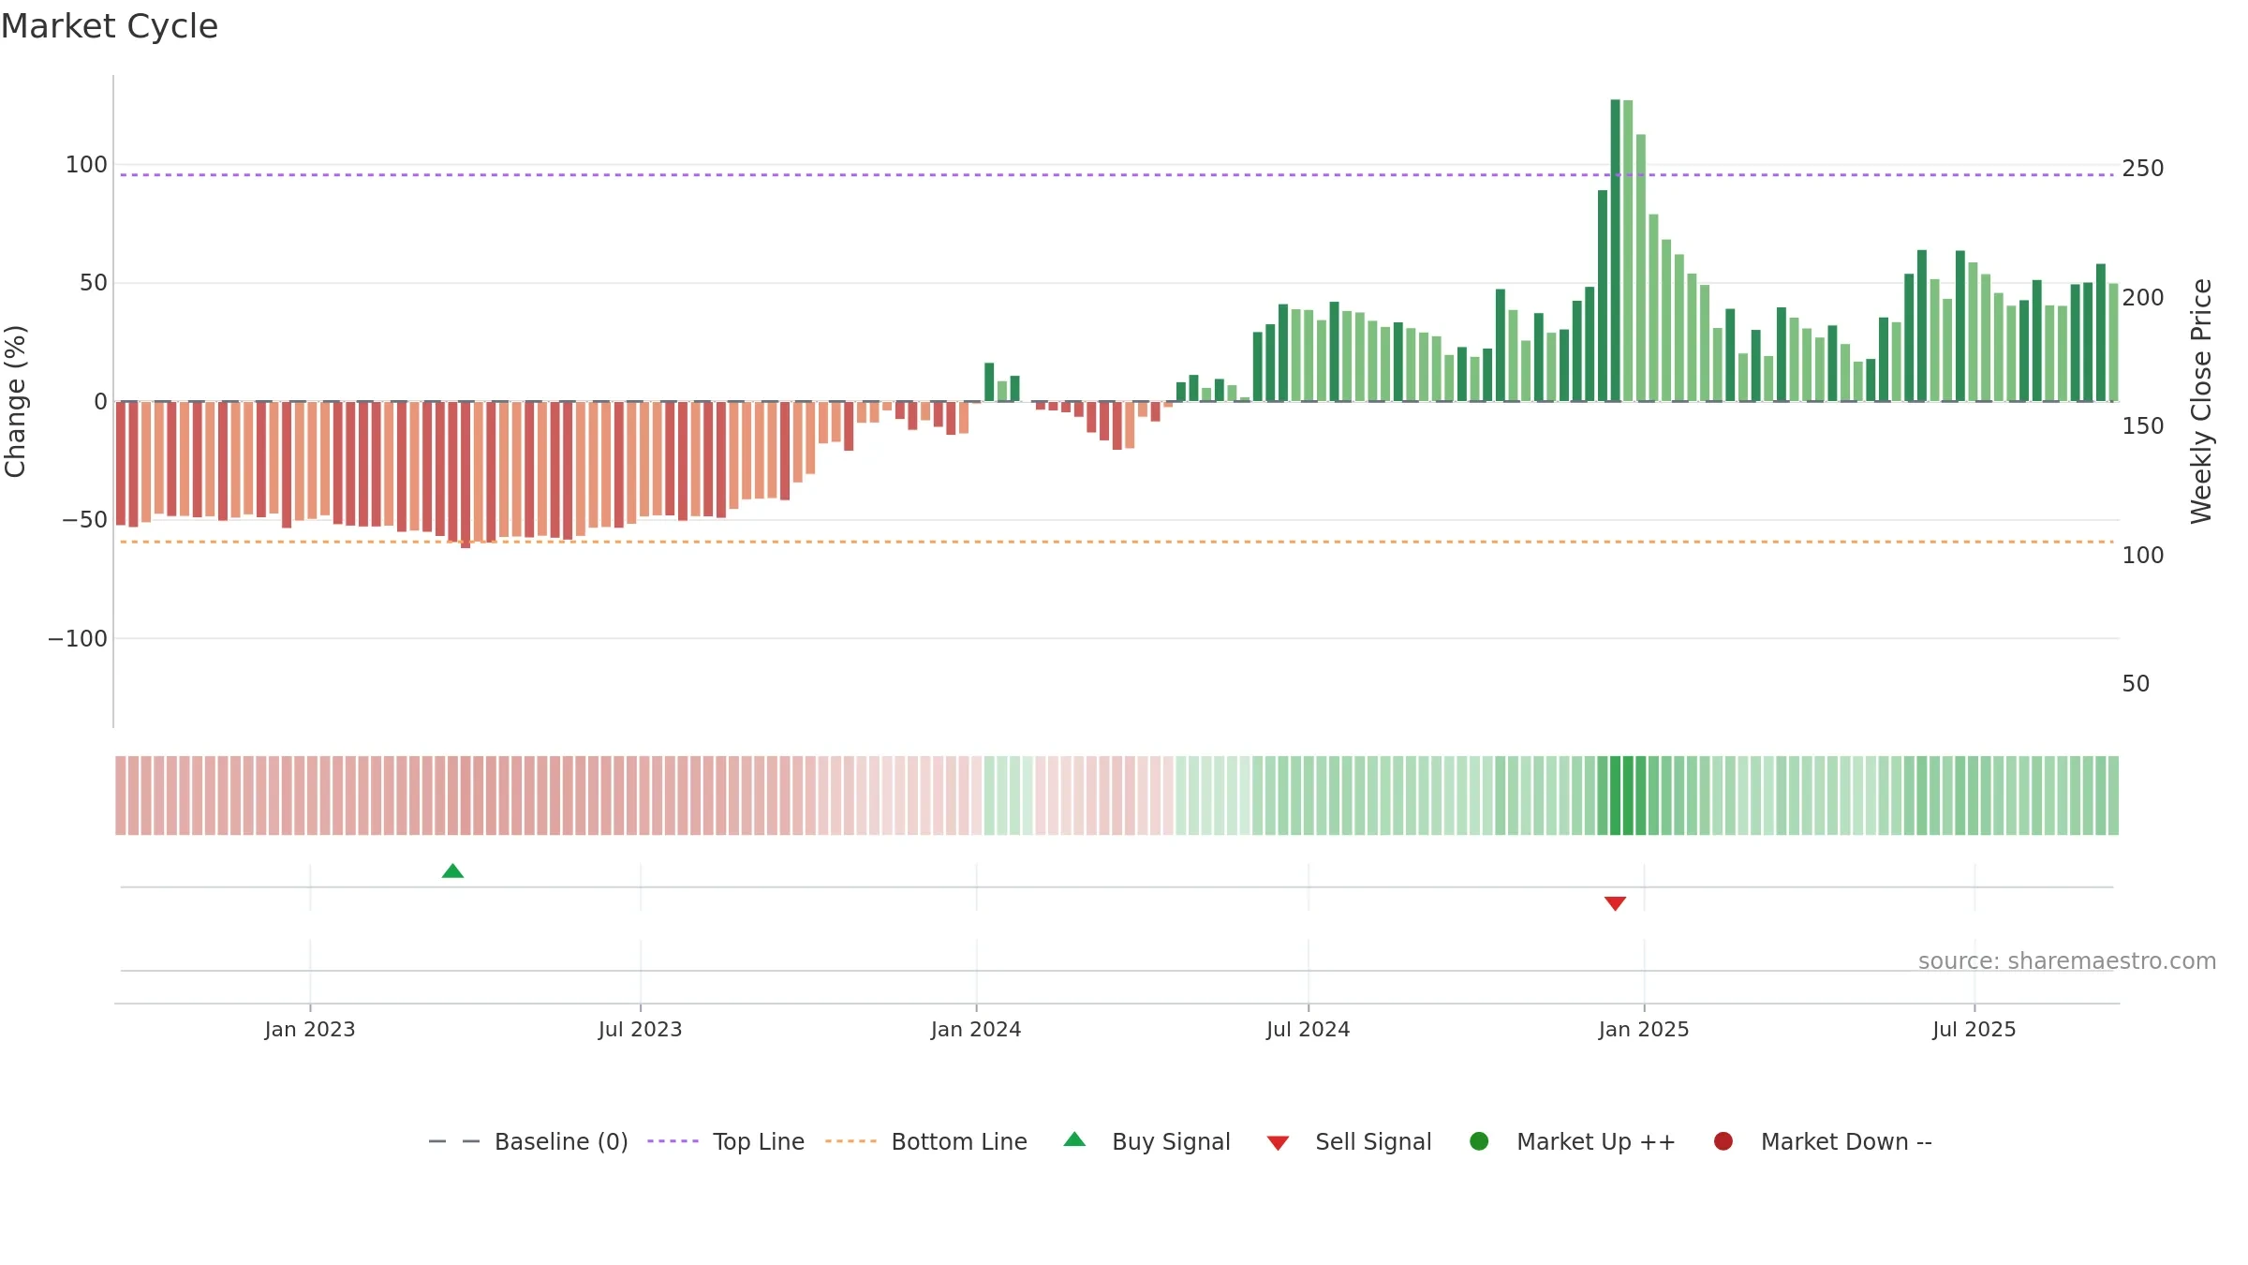Screen dimensions: 2248x1265
Task: Click the 150 tick on the right axis
Action: 2143,426
